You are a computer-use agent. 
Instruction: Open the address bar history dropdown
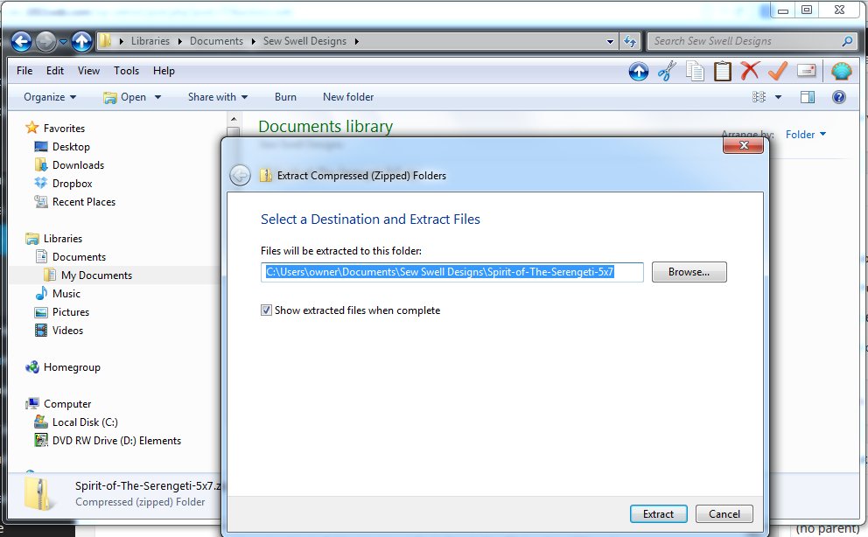point(610,41)
